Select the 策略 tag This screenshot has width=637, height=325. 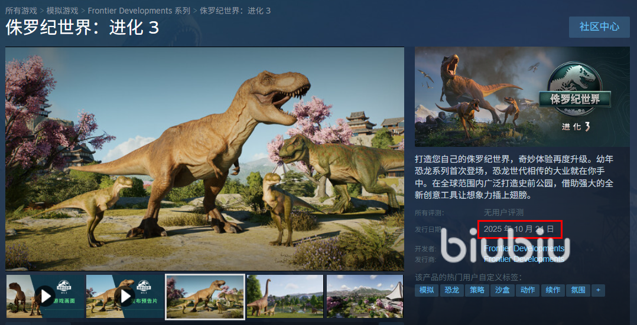point(477,290)
